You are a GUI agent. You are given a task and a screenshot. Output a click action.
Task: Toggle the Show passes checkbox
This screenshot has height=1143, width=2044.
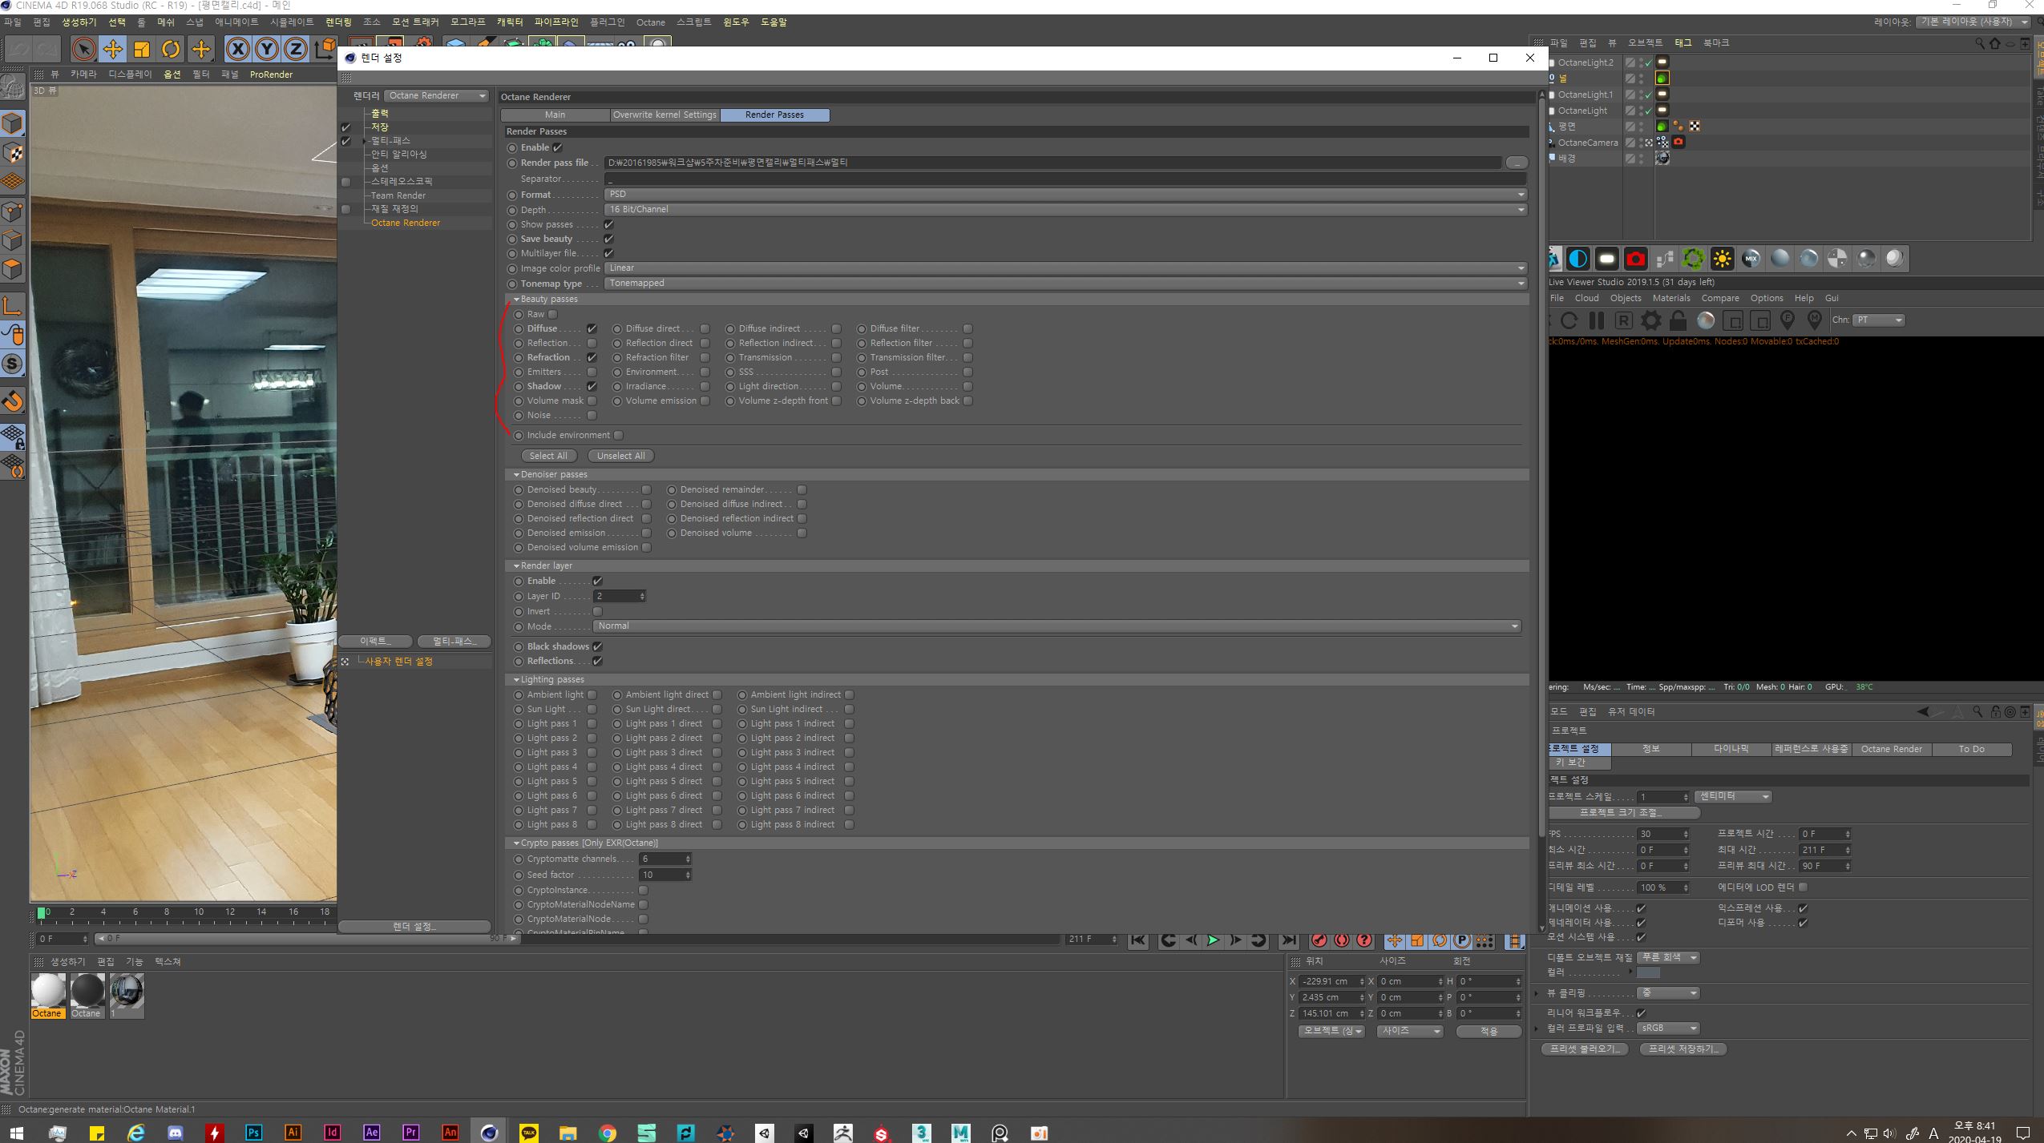point(608,224)
